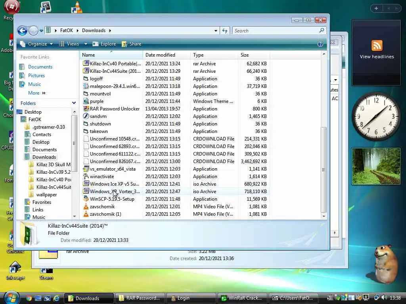The height and width of the screenshot is (304, 406).
Task: Select the sandvm application icon
Action: click(86, 116)
